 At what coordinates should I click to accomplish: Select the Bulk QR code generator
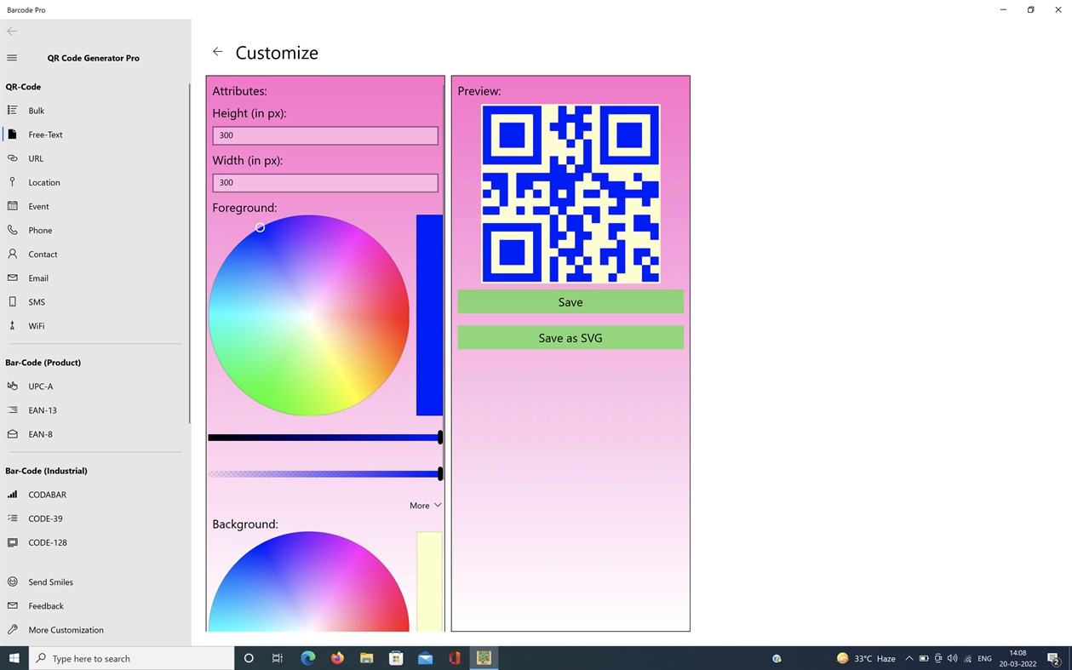click(35, 110)
